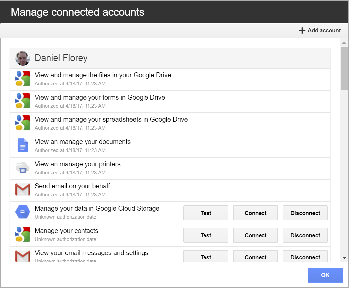Click the Google Docs document icon
Screen dimensions: 349x288
point(23,145)
